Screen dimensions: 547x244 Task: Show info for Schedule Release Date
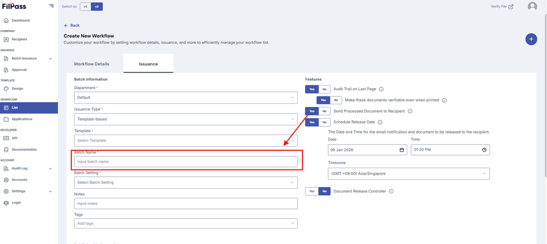pyautogui.click(x=380, y=122)
